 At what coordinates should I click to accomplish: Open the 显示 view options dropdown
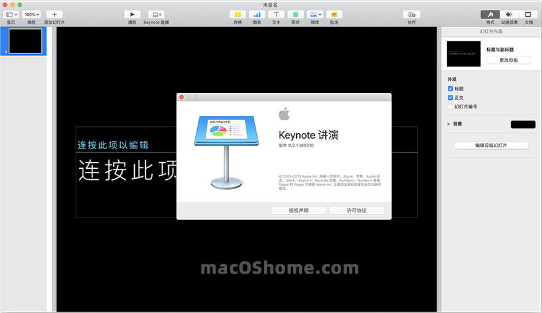coord(12,14)
